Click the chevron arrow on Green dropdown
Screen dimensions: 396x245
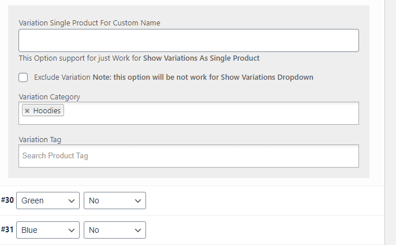click(72, 201)
